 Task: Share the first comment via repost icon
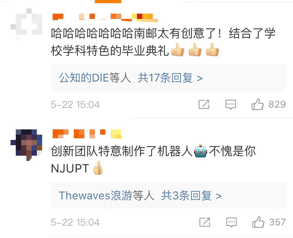click(204, 104)
